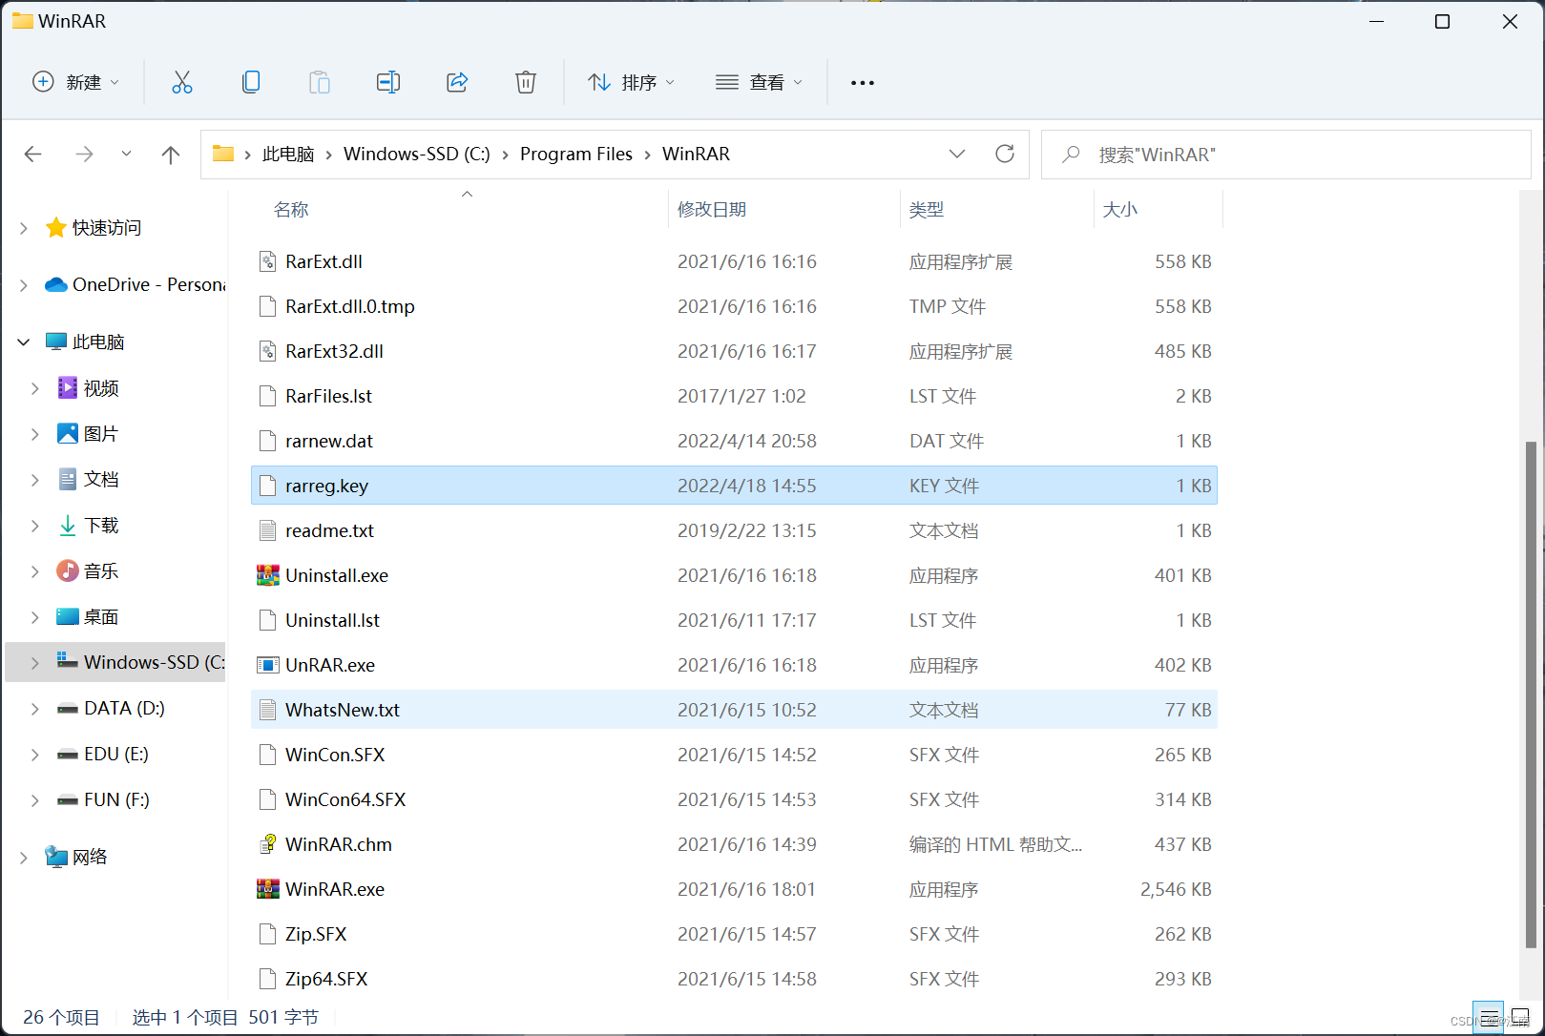Expand the 快速访问 tree node

tap(24, 228)
